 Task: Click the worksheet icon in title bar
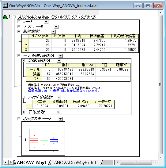pyautogui.click(x=5, y=5)
